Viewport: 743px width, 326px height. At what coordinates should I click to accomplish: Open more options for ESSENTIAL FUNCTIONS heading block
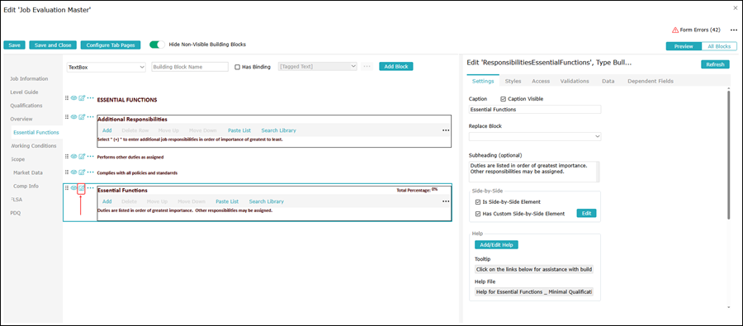[91, 98]
